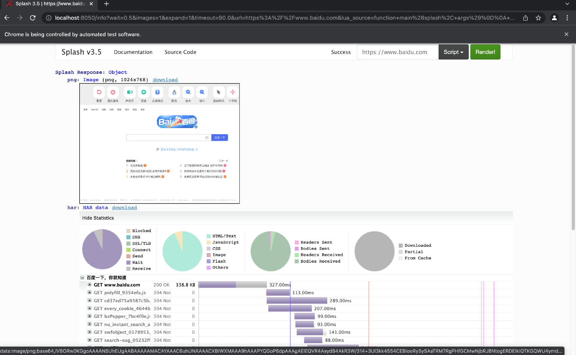Click the browser address bar URL
Image resolution: width=576 pixels, height=355 pixels.
click(285, 18)
